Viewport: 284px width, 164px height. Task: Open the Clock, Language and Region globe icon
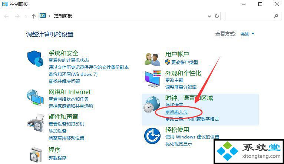click(x=152, y=104)
